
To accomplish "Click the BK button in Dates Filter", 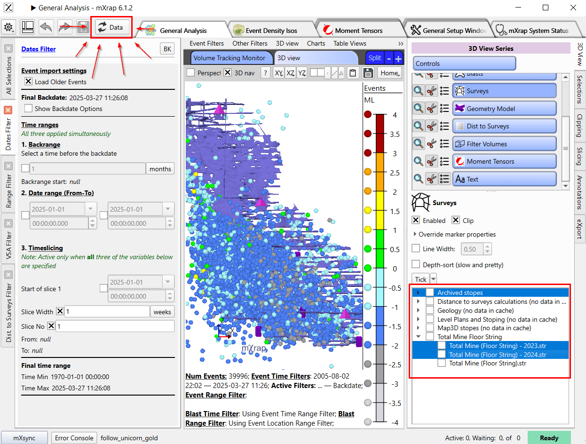I will click(x=168, y=48).
